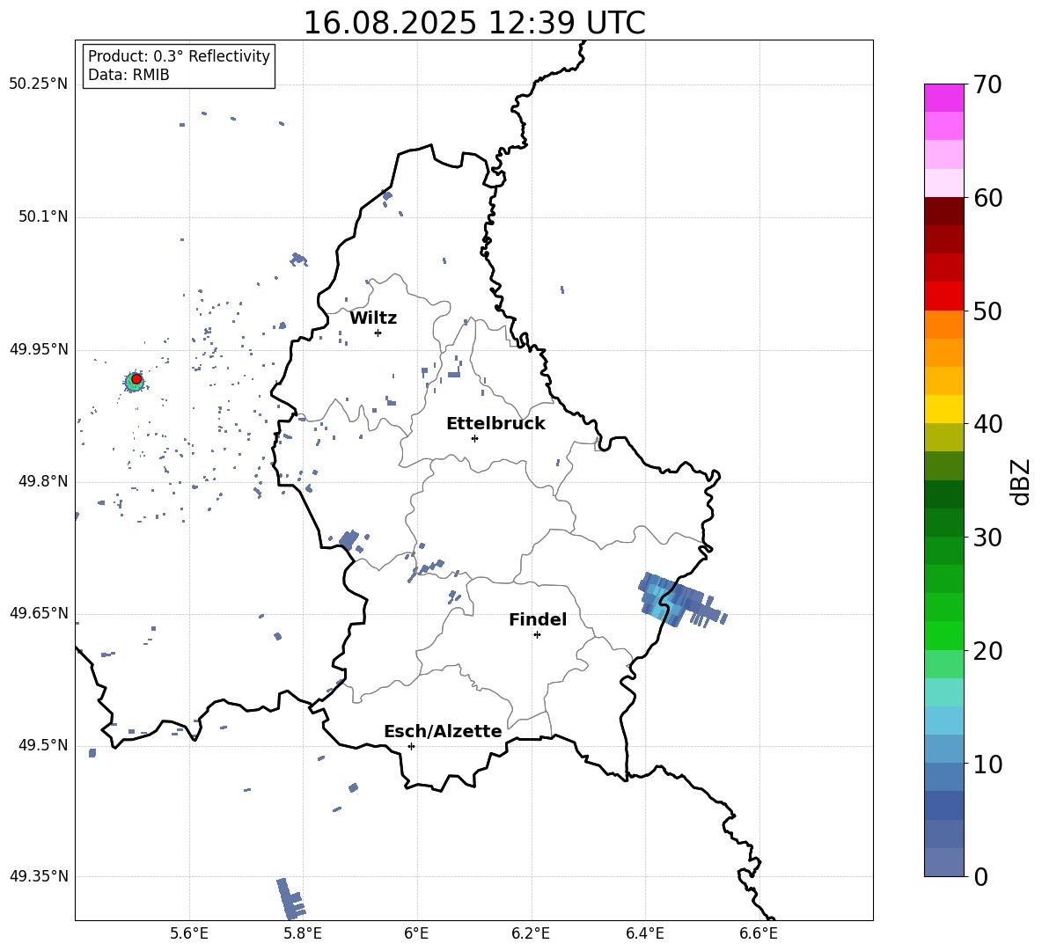The image size is (1042, 951).
Task: Click the colorbar value 50
Action: (987, 311)
